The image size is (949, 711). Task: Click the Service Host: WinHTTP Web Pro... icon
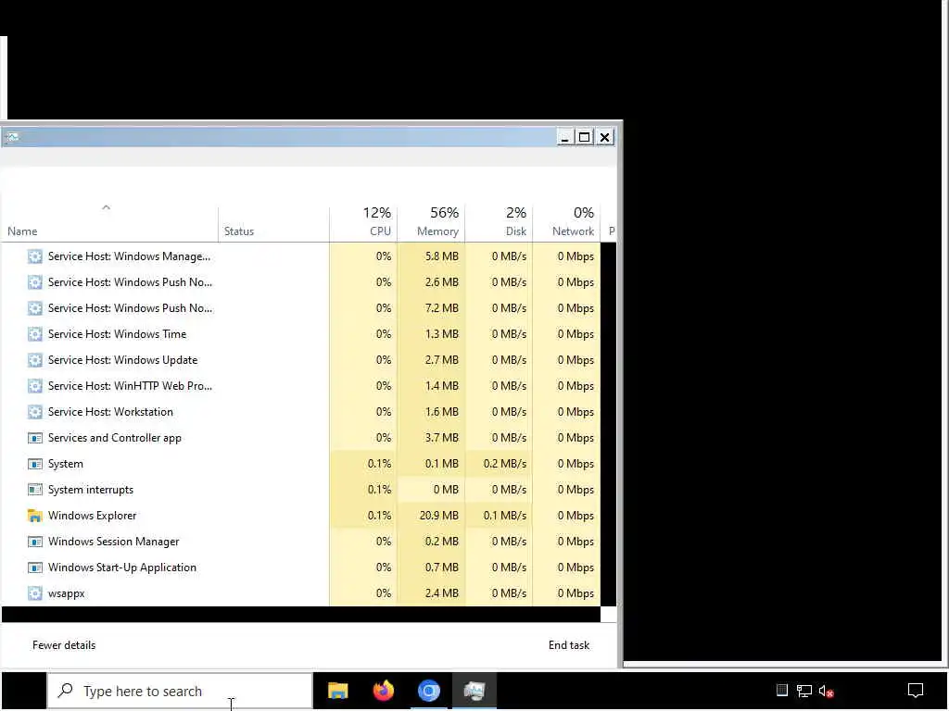point(35,386)
